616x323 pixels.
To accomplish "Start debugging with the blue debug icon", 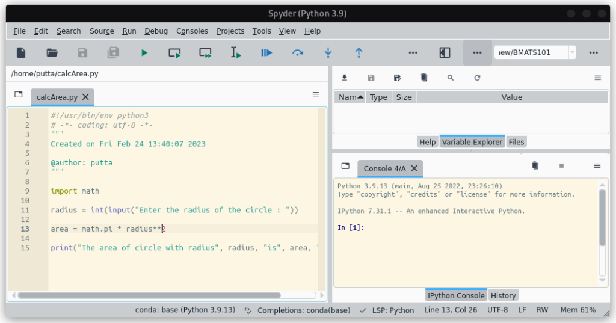I will coord(266,53).
